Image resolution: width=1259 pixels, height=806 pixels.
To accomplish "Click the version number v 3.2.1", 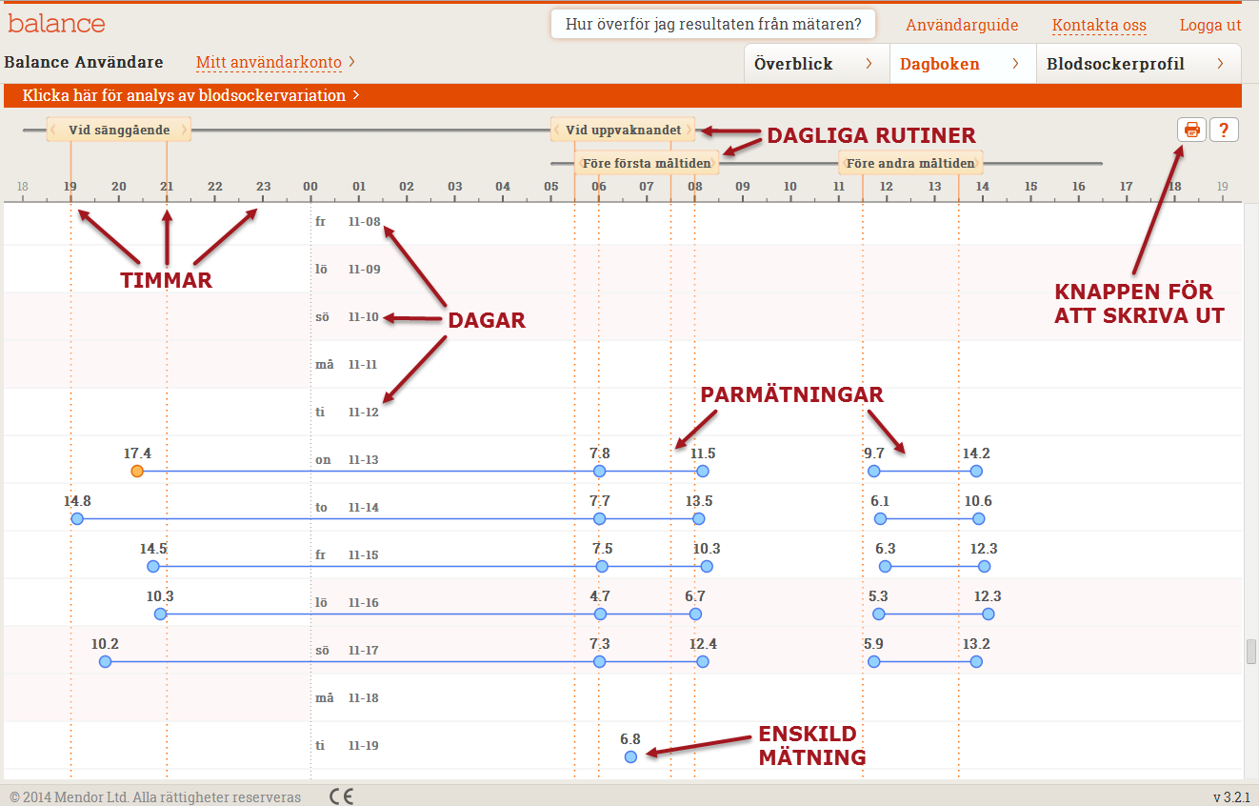I will click(1231, 796).
